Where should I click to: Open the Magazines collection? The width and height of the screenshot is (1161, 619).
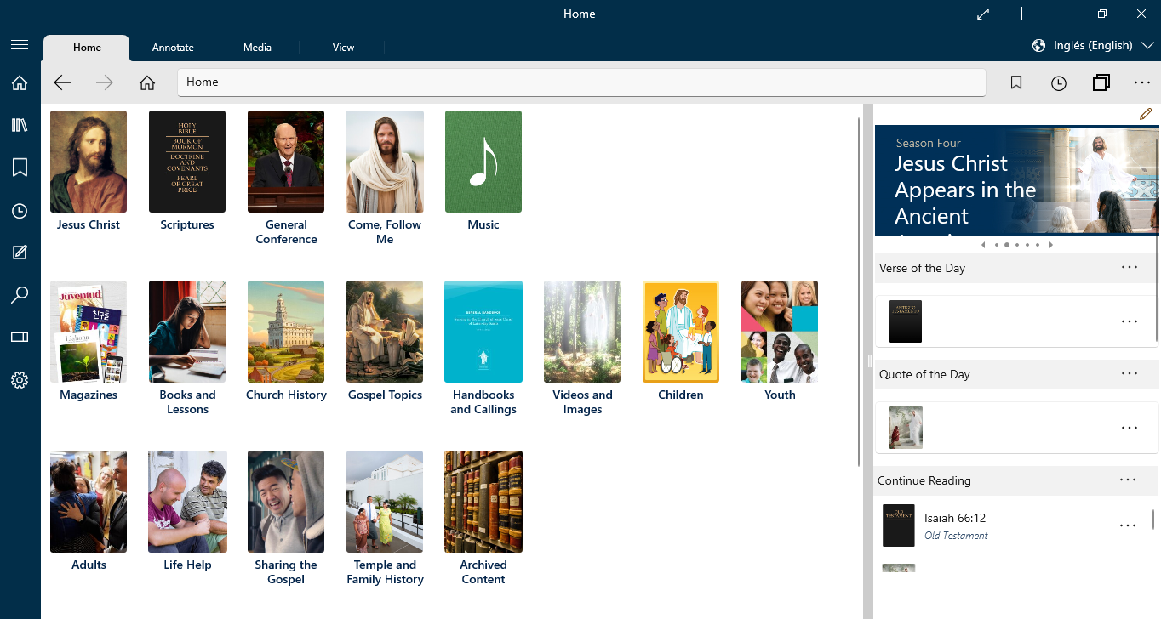(x=89, y=342)
